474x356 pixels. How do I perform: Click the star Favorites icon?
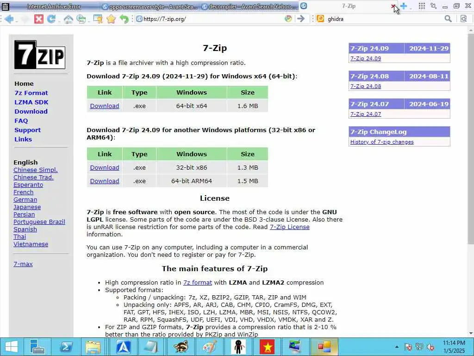click(x=111, y=19)
